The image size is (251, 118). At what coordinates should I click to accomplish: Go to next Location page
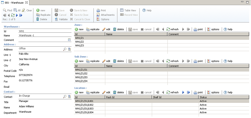(183, 92)
